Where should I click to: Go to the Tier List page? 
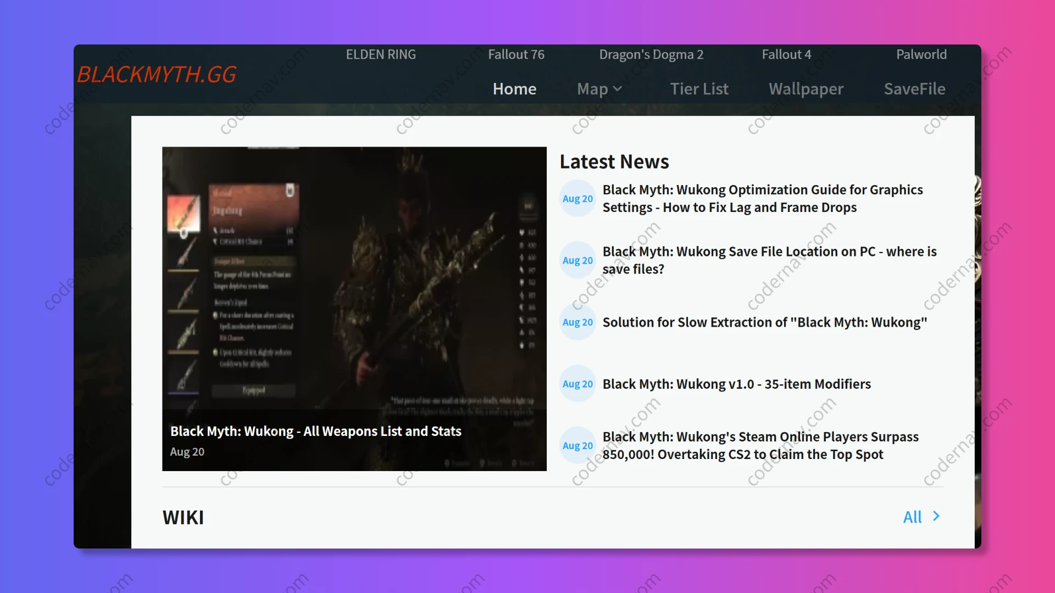point(699,89)
